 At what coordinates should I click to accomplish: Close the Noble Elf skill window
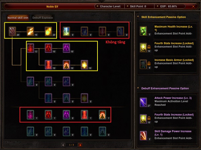click(193, 6)
